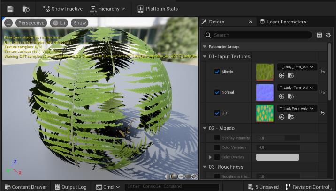Collapse the Parameter Groups section
The image size is (336, 191).
[x=205, y=47]
